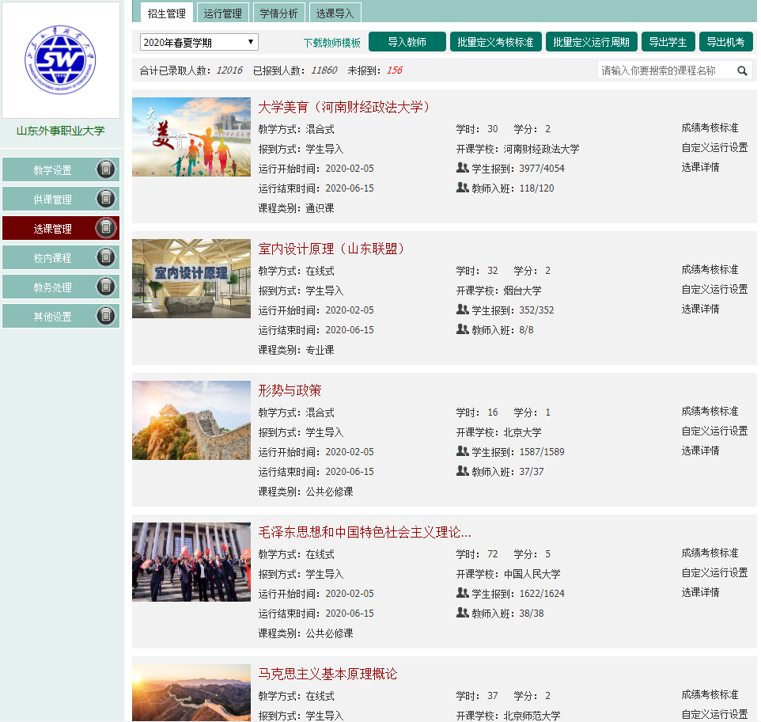
Task: Open 自定义运行设置 for 形势与政策
Action: (714, 431)
